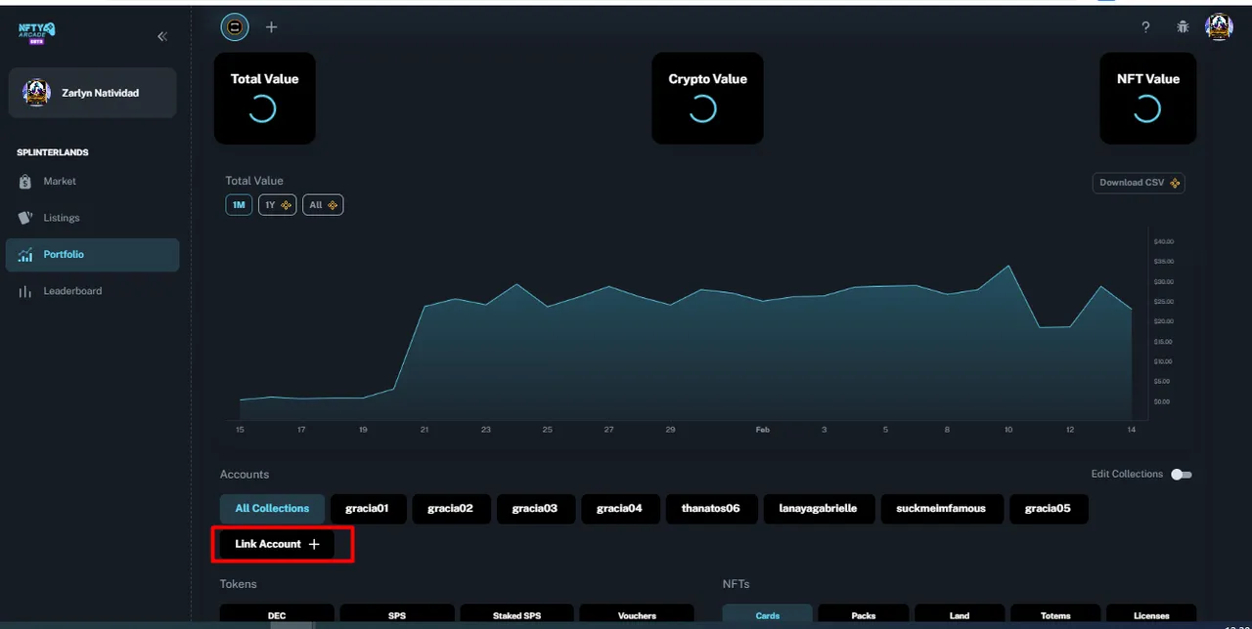Viewport: 1252px width, 629px height.
Task: Select the gracia03 account
Action: click(535, 509)
